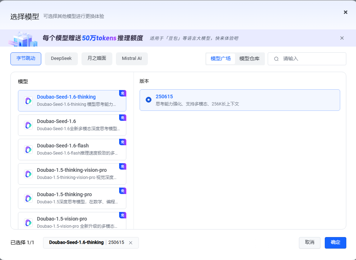
Task: Click the Doubao-Seed-1.6-flash model logo icon
Action: 28,150
